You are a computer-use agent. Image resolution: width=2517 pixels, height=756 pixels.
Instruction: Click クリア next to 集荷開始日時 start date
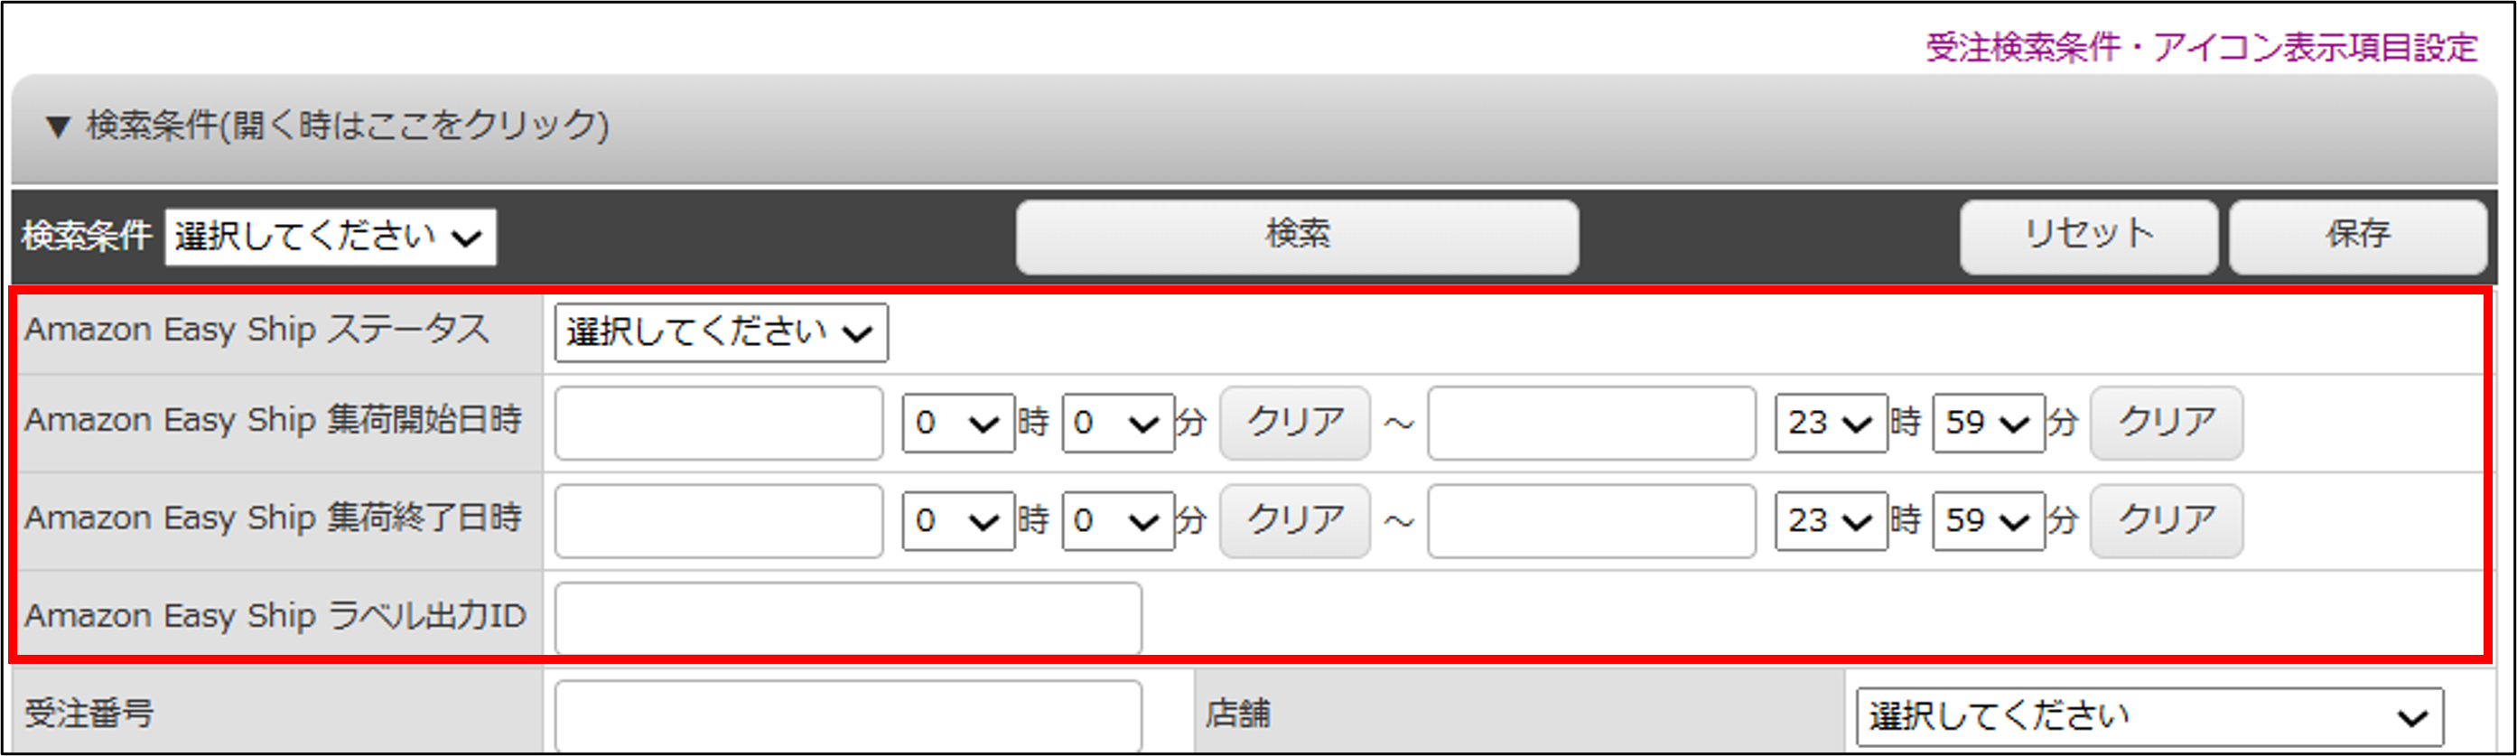pos(1293,422)
